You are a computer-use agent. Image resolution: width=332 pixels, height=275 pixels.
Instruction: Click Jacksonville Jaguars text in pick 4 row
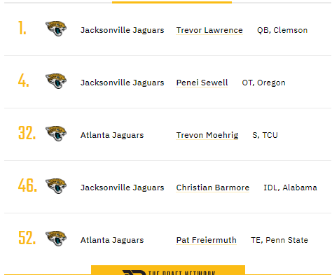pyautogui.click(x=123, y=83)
